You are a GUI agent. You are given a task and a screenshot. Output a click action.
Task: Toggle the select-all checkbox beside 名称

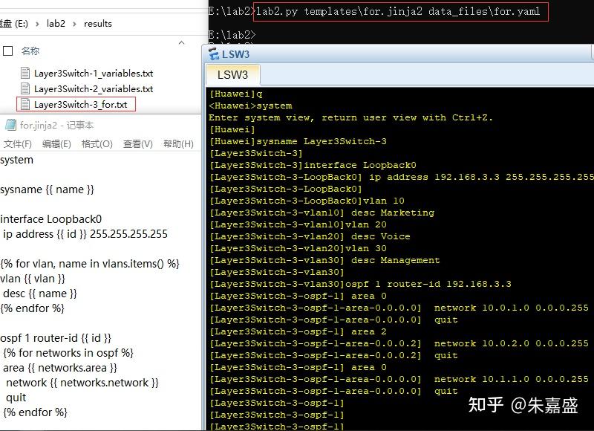[7, 51]
